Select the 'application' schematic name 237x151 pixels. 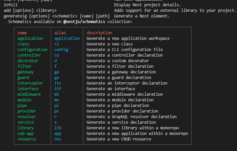[30, 38]
